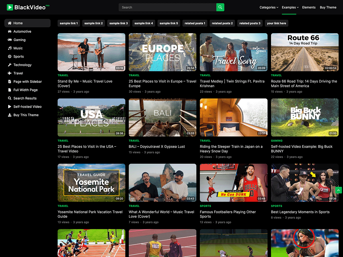The width and height of the screenshot is (343, 257).
Task: Open the related posts 2 tag link
Action: coord(222,23)
